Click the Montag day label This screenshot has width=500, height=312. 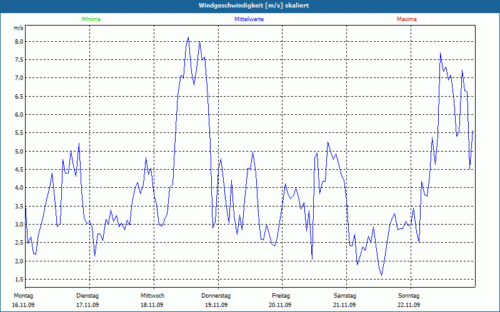[23, 296]
